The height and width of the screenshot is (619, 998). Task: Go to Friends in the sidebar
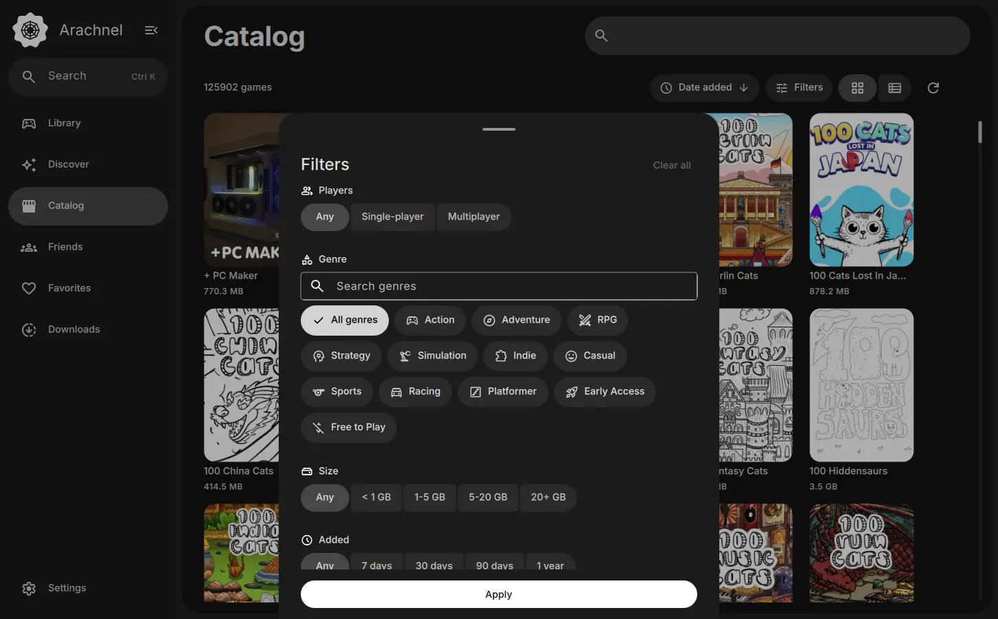tap(88, 247)
